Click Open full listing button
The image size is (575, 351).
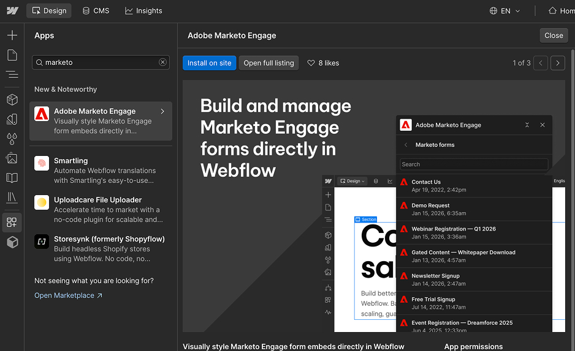[268, 63]
